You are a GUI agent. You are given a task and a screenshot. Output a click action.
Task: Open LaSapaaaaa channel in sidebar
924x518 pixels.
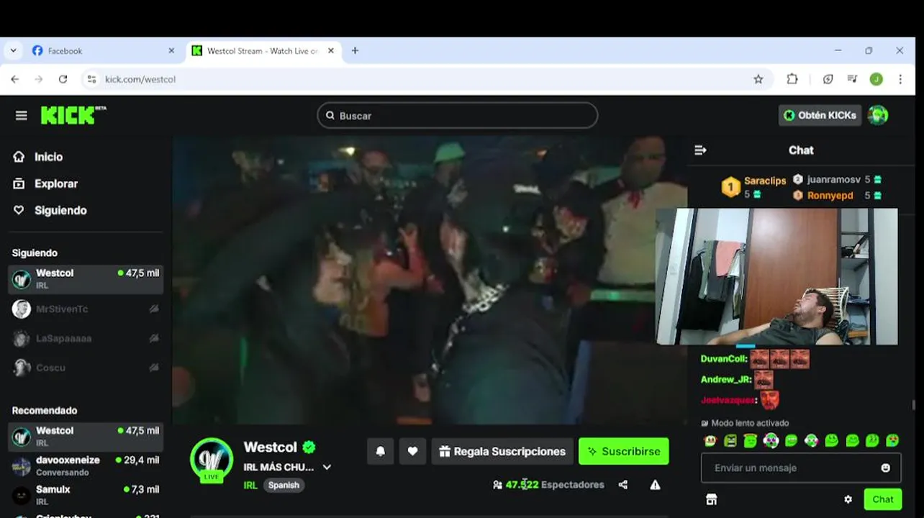[86, 338]
